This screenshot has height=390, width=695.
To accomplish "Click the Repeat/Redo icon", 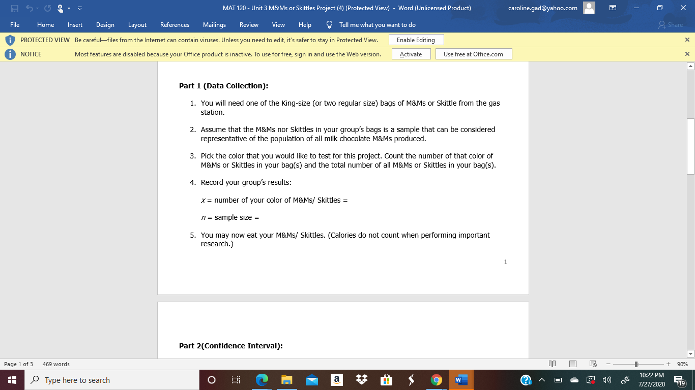I will pos(47,8).
